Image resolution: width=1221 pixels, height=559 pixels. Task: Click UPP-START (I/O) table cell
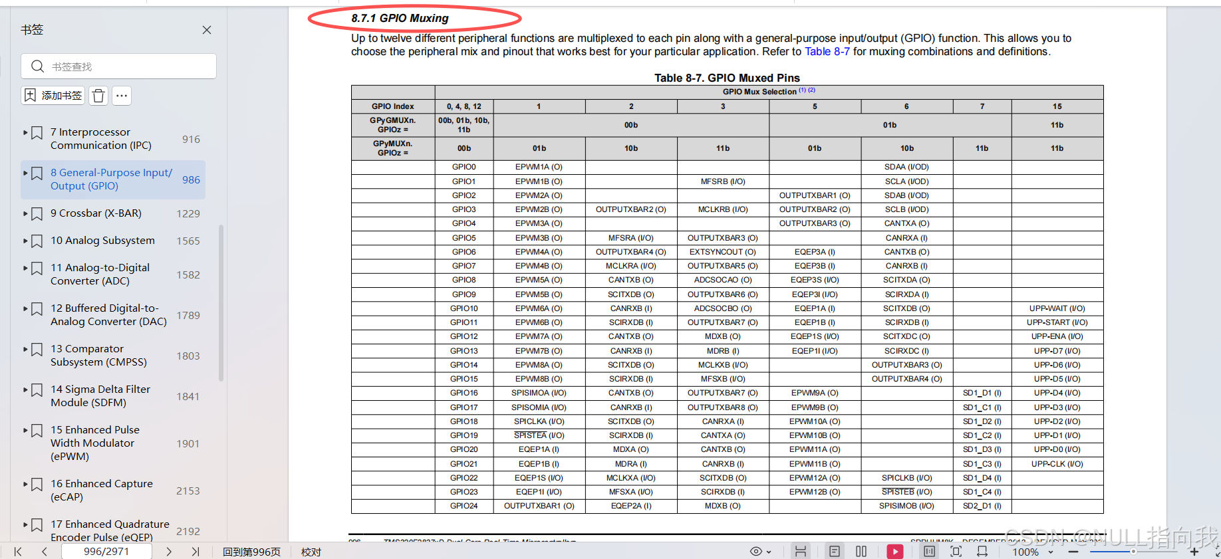[x=1057, y=322]
